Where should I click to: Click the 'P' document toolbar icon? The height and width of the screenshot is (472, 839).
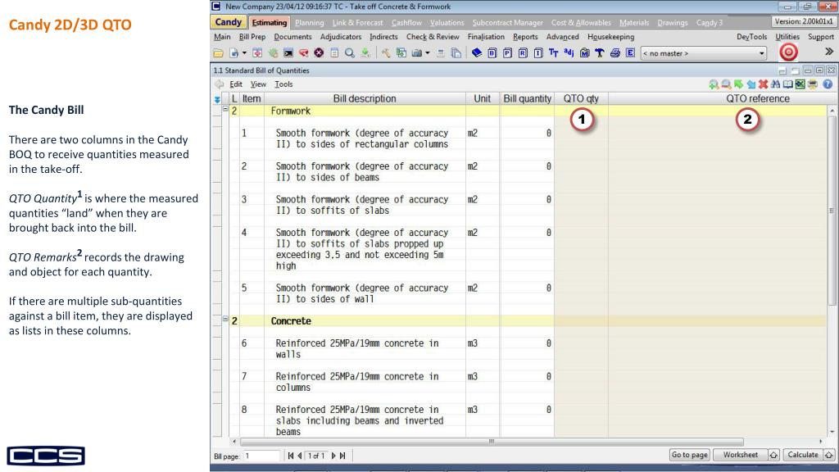[x=507, y=52]
